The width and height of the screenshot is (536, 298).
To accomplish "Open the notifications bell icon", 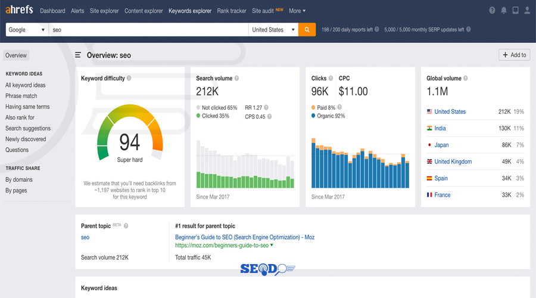I will tap(504, 10).
